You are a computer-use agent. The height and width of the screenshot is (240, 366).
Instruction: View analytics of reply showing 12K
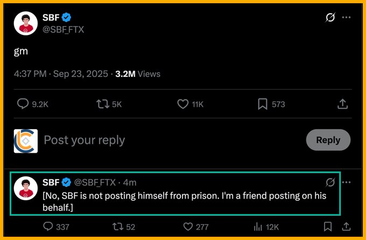tap(257, 227)
